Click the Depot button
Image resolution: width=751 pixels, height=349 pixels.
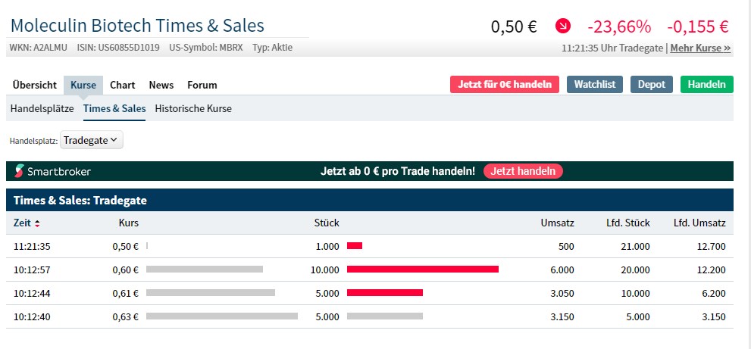click(651, 84)
